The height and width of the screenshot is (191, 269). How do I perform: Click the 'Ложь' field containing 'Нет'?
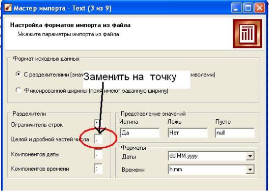tap(187, 133)
